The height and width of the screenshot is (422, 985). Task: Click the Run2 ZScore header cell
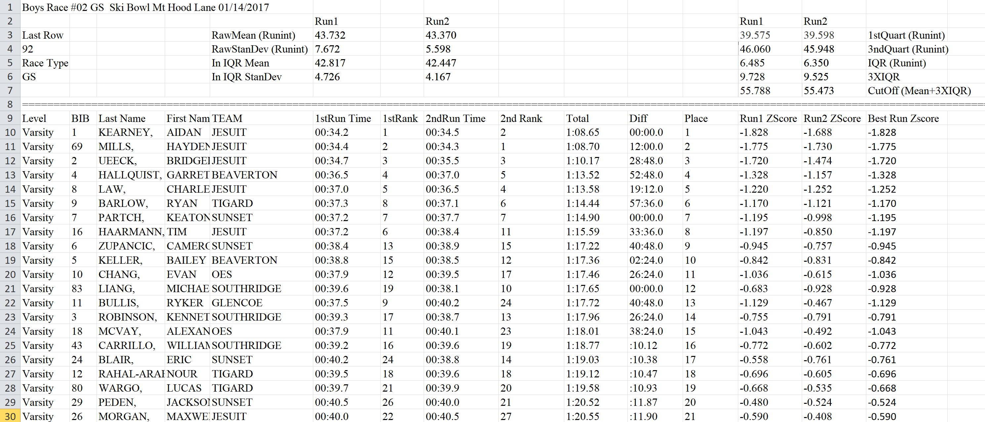click(832, 118)
